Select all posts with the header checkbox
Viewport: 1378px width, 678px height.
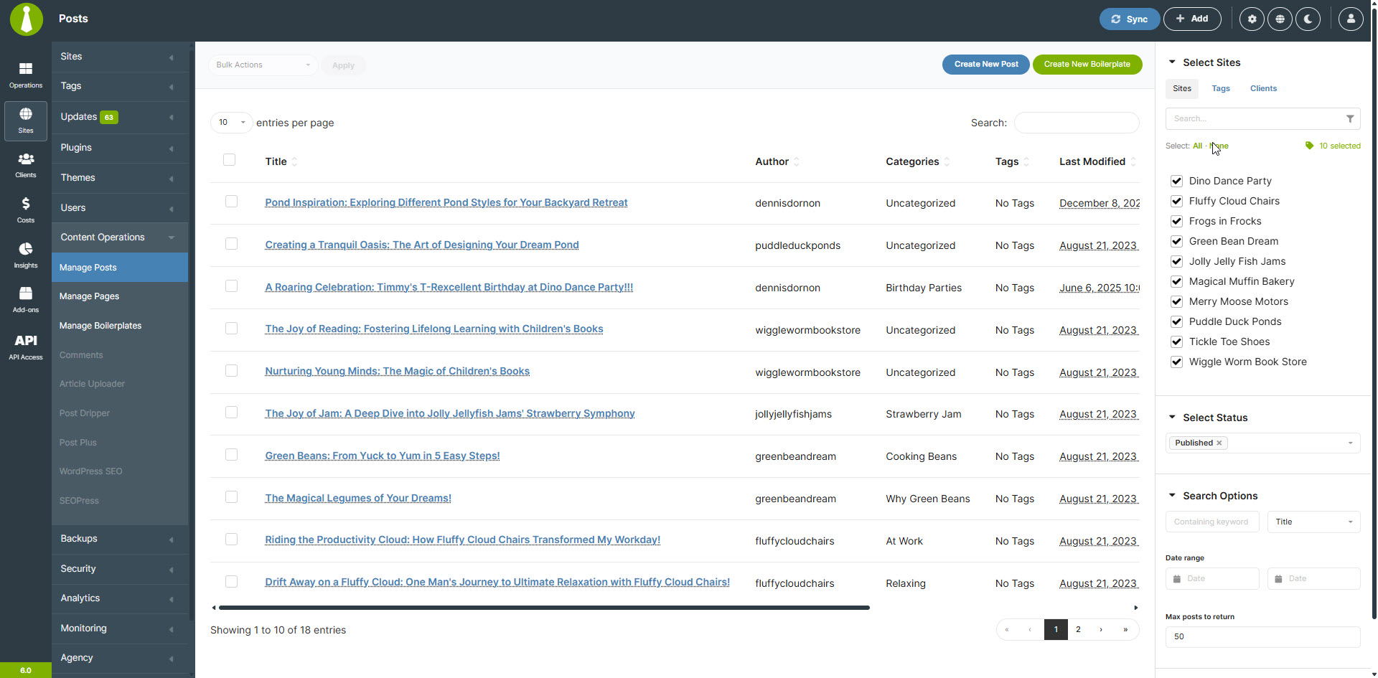[x=229, y=159]
